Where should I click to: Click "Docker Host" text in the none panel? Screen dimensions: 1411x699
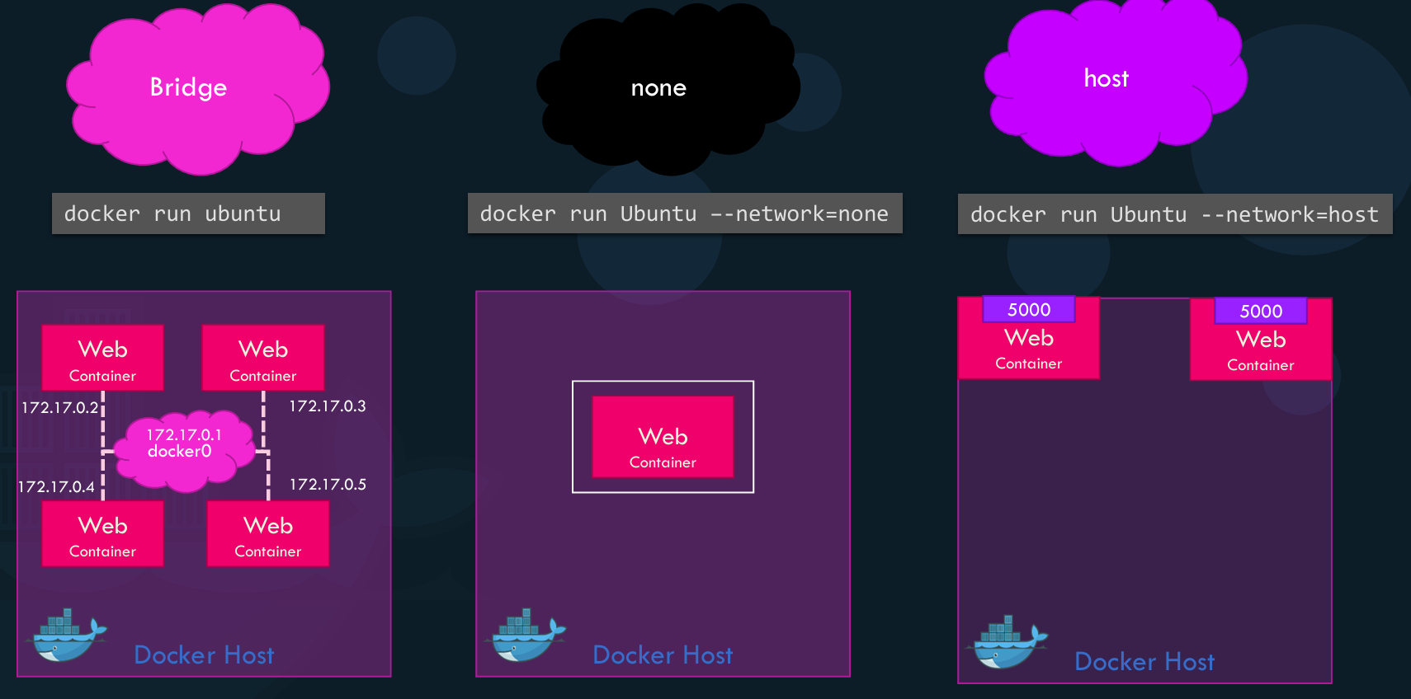(x=663, y=655)
